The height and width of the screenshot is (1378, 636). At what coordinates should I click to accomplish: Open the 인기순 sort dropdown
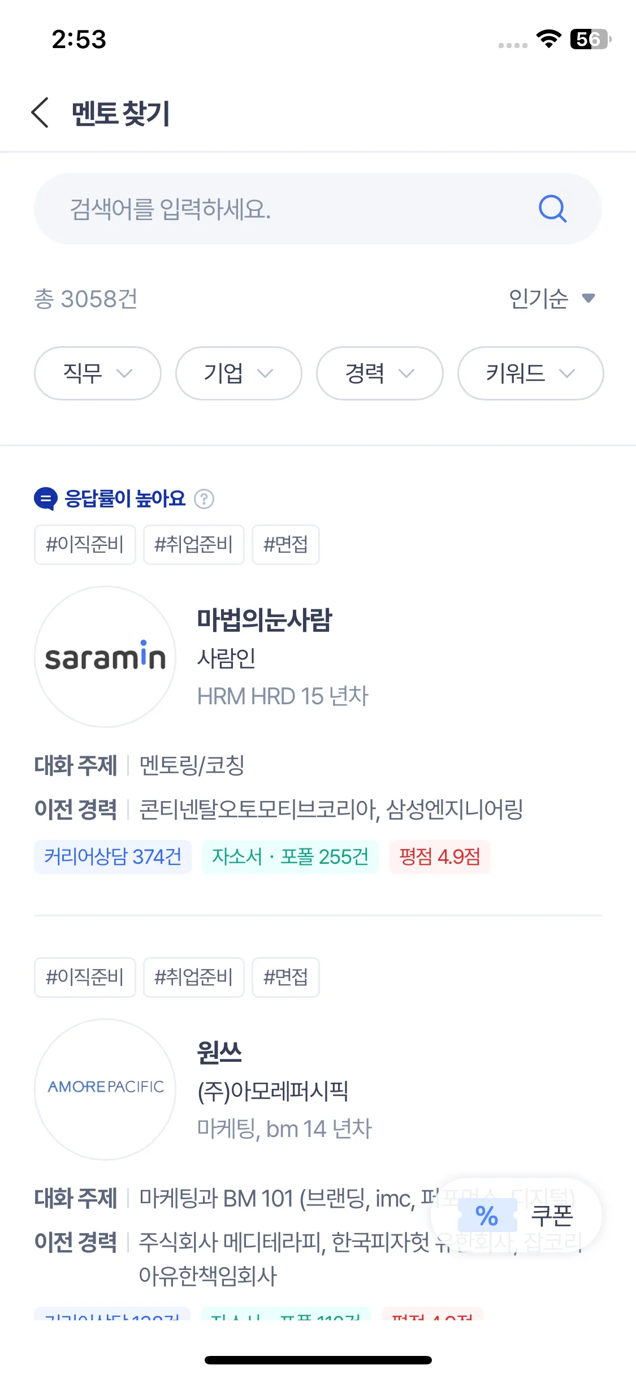552,299
